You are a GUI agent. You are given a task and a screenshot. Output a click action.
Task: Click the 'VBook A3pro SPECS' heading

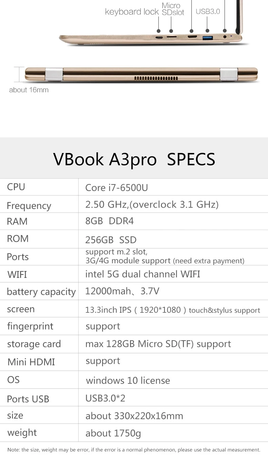[134, 159]
